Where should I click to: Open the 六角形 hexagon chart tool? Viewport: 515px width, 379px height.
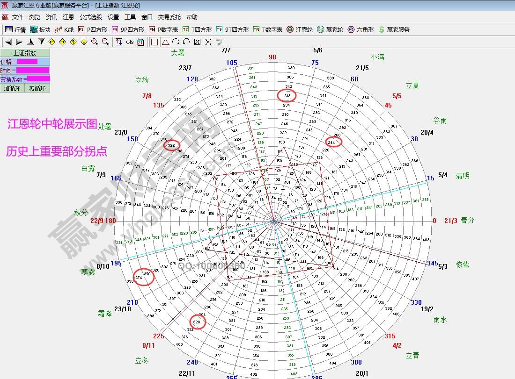[x=360, y=29]
